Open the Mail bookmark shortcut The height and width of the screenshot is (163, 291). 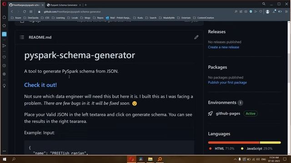coord(118,18)
